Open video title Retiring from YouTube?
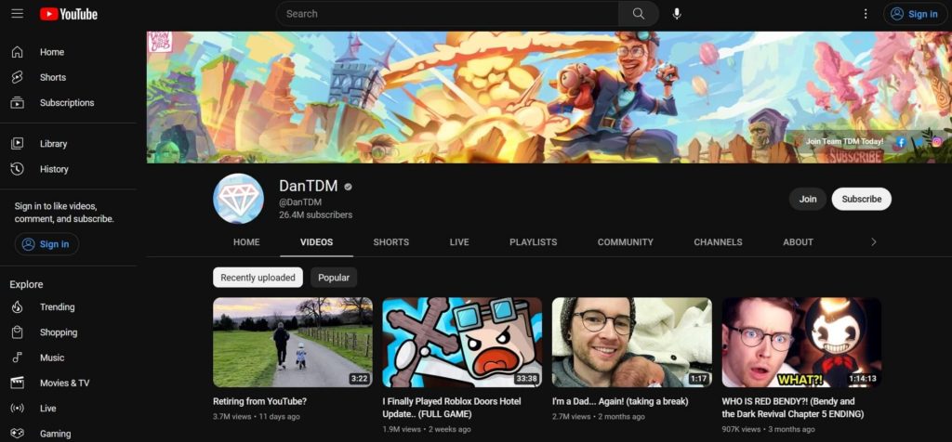Image resolution: width=952 pixels, height=442 pixels. [260, 401]
